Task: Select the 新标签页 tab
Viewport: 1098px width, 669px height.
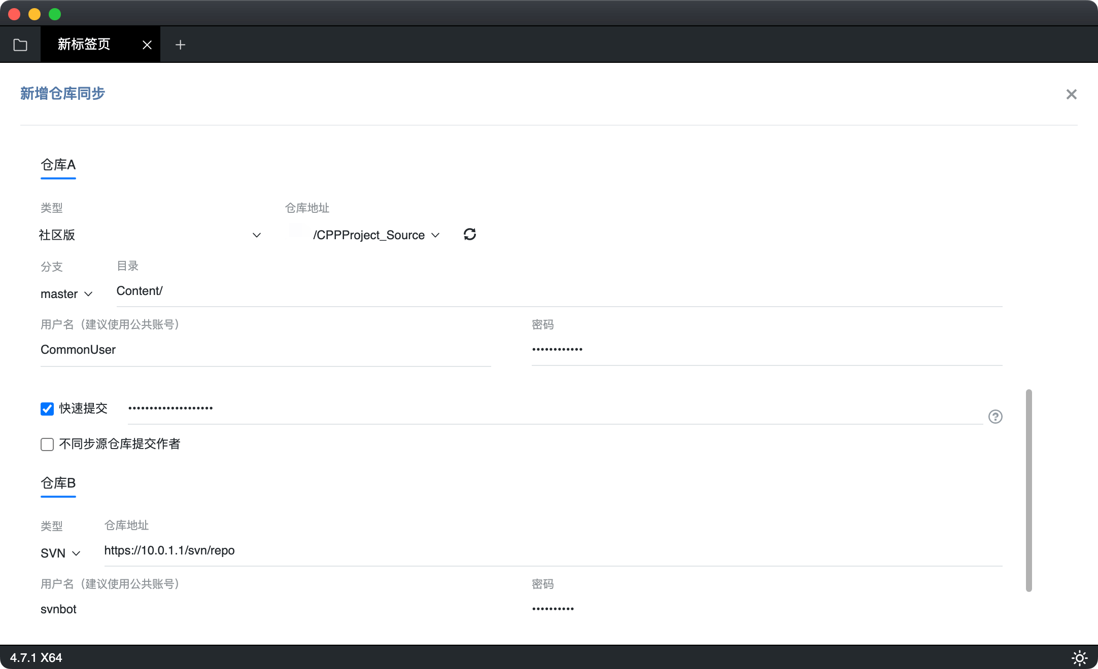Action: pyautogui.click(x=84, y=45)
